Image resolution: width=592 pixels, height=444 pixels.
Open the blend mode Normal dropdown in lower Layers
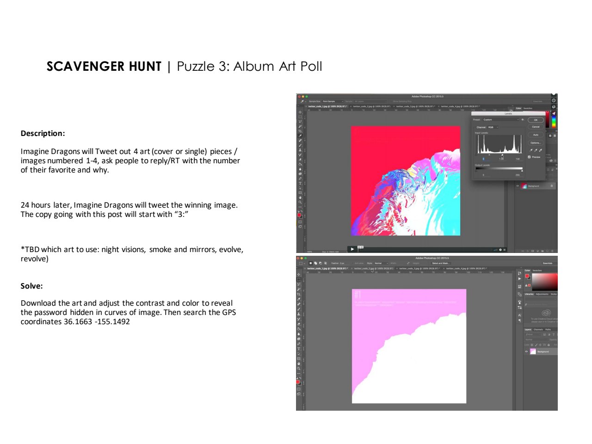[536, 340]
